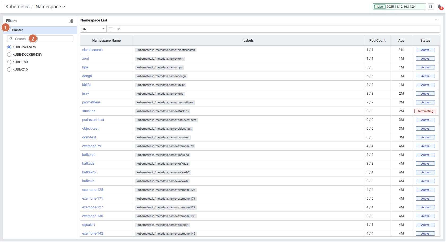Open the Live time selector

399,7
